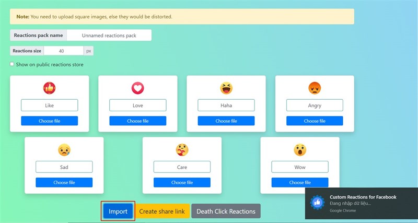The height and width of the screenshot is (223, 418).
Task: Click the Sad crying reaction emoji
Action: point(64,150)
